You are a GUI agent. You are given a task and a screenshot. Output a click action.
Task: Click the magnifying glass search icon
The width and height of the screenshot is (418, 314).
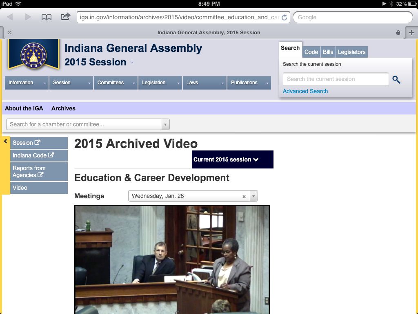[x=396, y=80]
